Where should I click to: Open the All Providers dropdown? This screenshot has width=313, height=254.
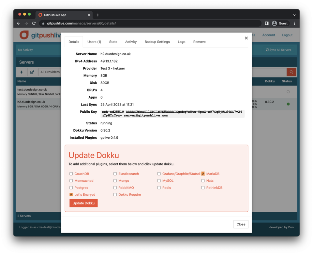point(50,72)
